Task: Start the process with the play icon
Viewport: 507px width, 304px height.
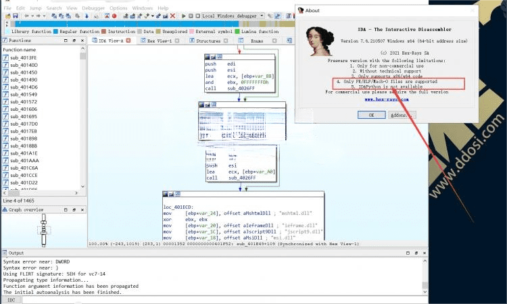Action: click(x=184, y=16)
